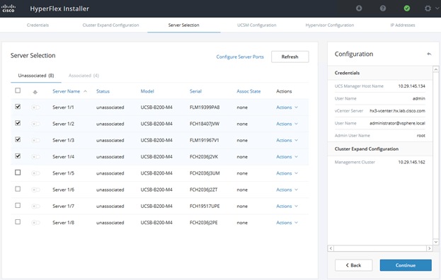Expand Actions dropdown for Server 1/3
441x280 pixels.
point(287,140)
